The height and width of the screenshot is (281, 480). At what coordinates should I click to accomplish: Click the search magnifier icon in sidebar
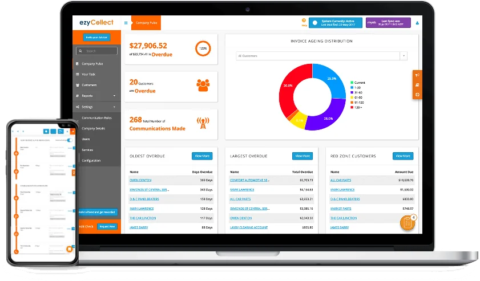click(x=80, y=51)
